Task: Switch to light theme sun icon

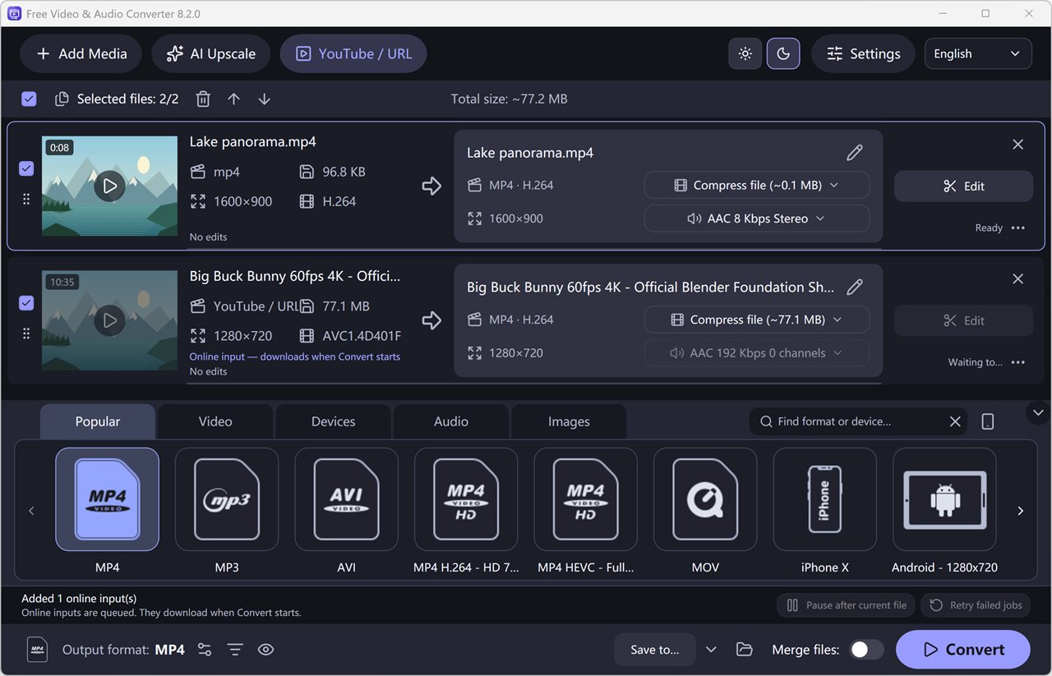Action: coord(745,53)
